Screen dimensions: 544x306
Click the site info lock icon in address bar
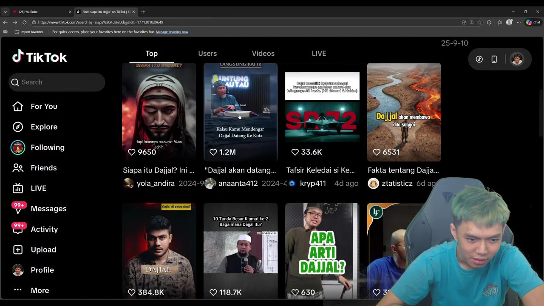click(34, 22)
